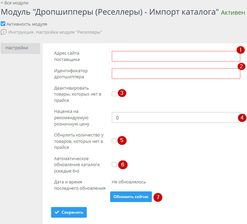Click the "Сохранить" button
Image resolution: width=247 pixels, height=224 pixels.
click(69, 212)
